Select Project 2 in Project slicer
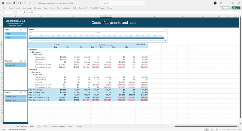 pos(16,37)
